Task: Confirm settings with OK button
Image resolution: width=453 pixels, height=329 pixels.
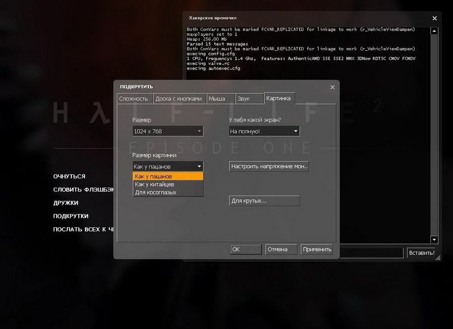Action: point(246,249)
